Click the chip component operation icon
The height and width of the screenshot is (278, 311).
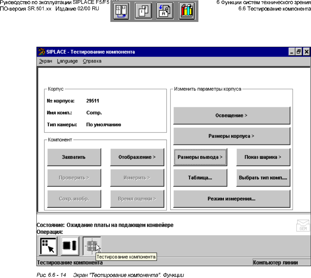[70, 246]
